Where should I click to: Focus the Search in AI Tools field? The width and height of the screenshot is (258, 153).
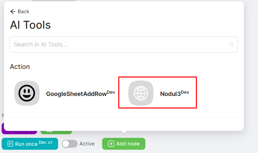(119, 45)
